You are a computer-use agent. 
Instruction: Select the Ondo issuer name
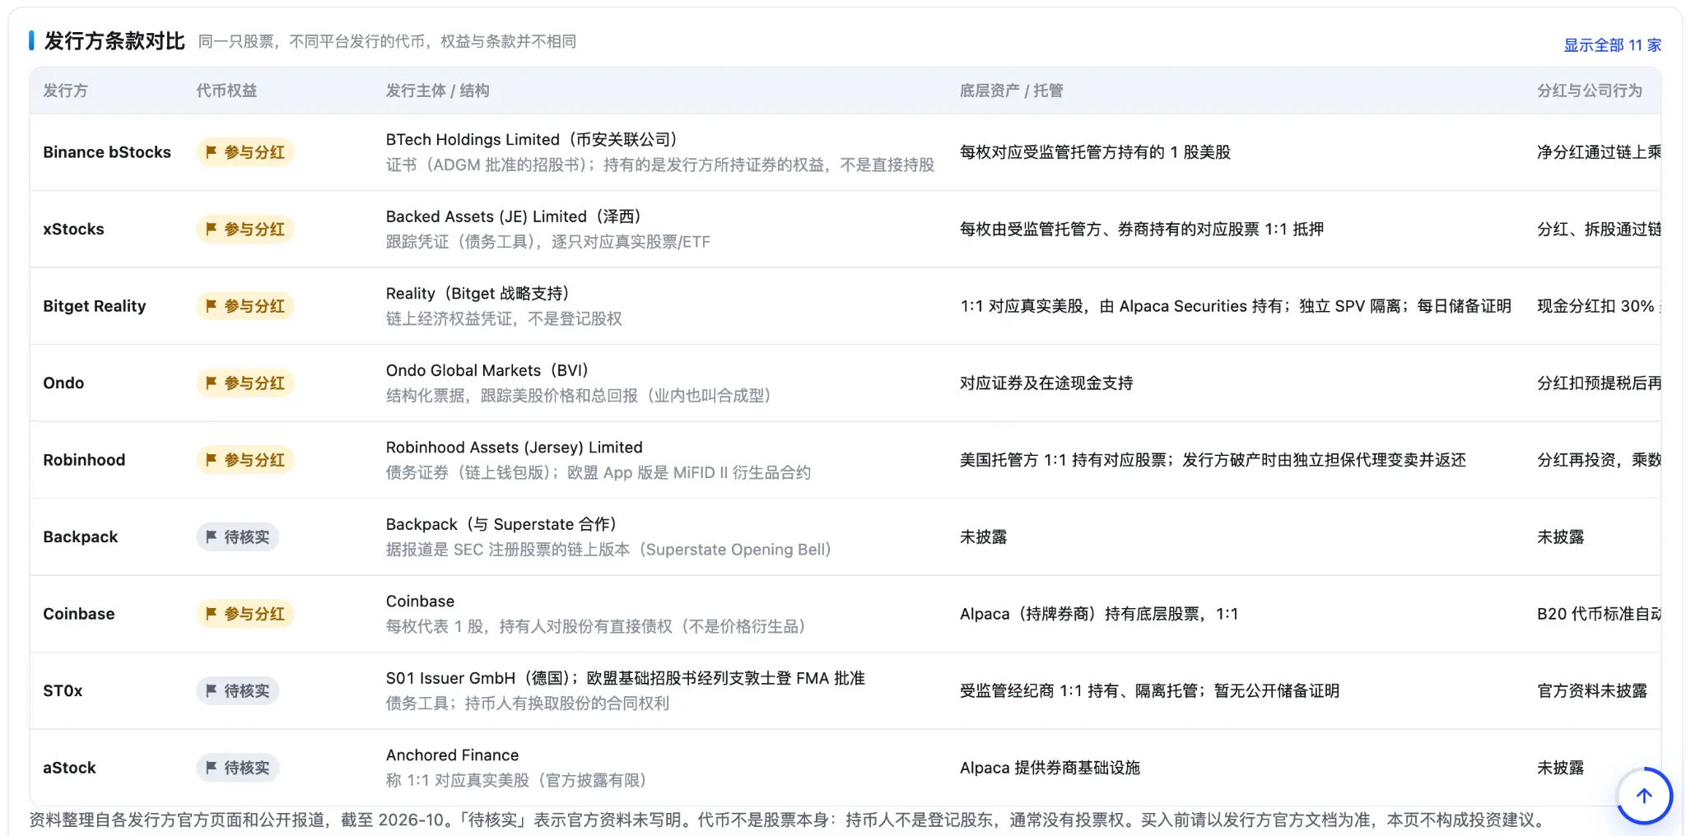[x=63, y=383]
